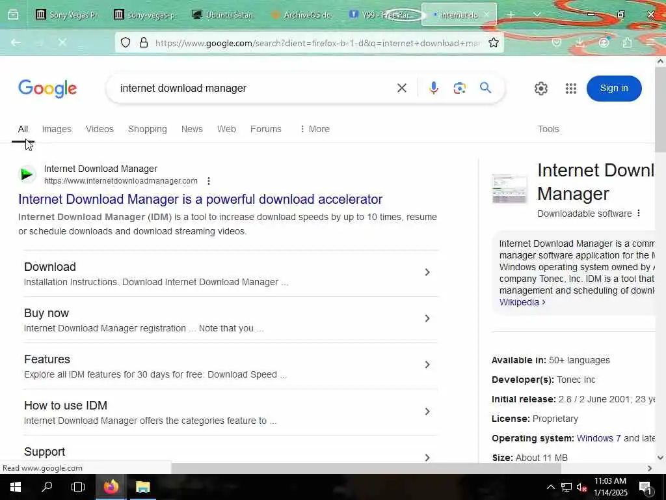Select the All results tab
Viewport: 666px width, 500px height.
[x=23, y=129]
